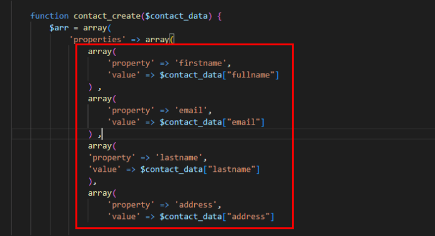Screen dimensions: 435x236
Task: Click the "fullname" index key
Action: coord(251,75)
